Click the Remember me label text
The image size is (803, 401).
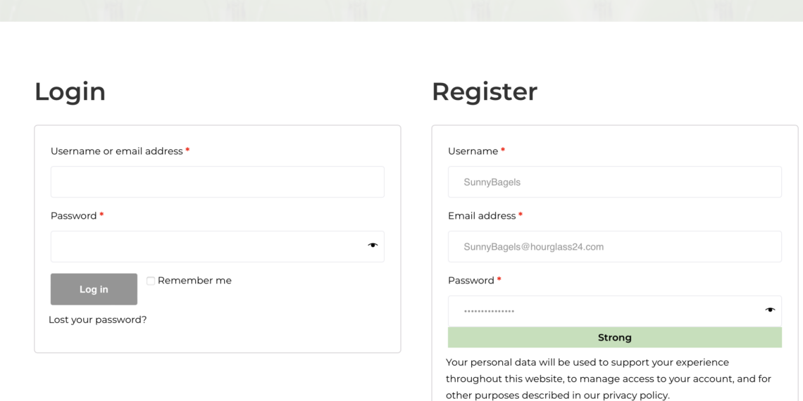coord(194,281)
